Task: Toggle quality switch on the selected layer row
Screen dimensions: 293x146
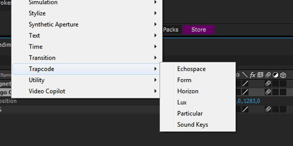Action: [x=245, y=92]
